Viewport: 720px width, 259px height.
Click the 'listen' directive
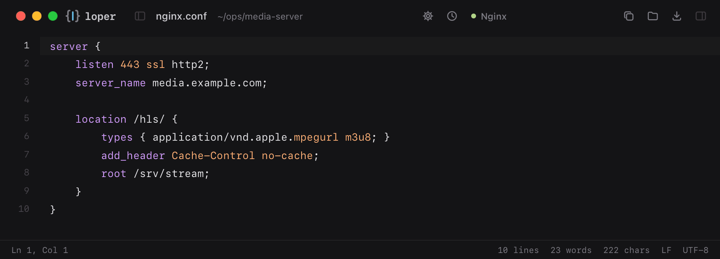tap(94, 65)
